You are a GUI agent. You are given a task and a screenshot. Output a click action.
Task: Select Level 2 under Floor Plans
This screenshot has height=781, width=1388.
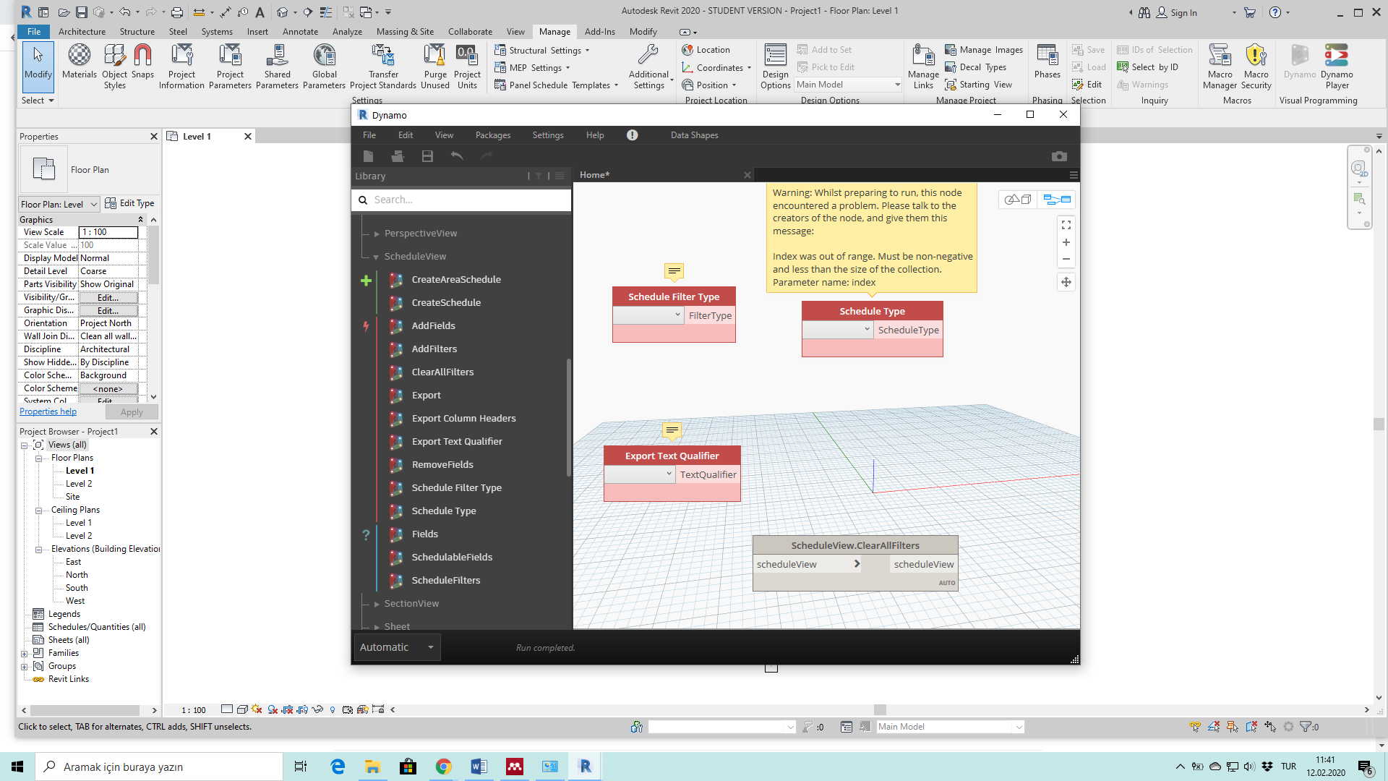[79, 484]
